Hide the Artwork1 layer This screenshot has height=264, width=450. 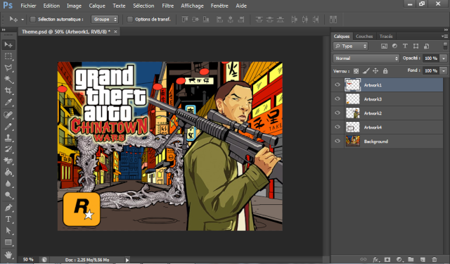tap(337, 84)
